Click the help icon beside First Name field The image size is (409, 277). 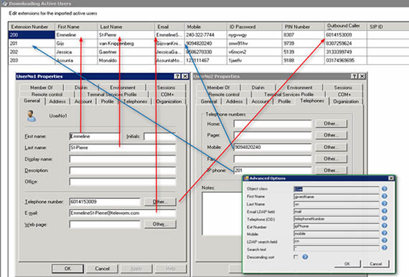[x=385, y=196]
